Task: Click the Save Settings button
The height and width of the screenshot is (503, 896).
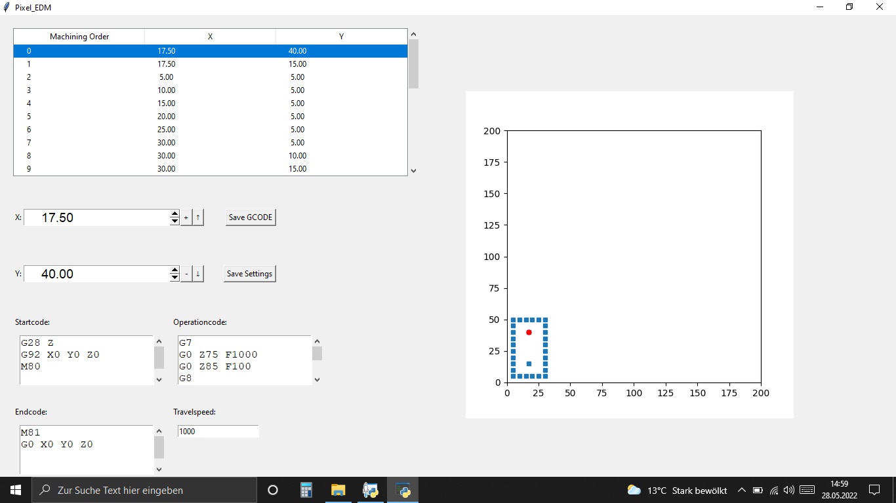Action: pos(250,274)
